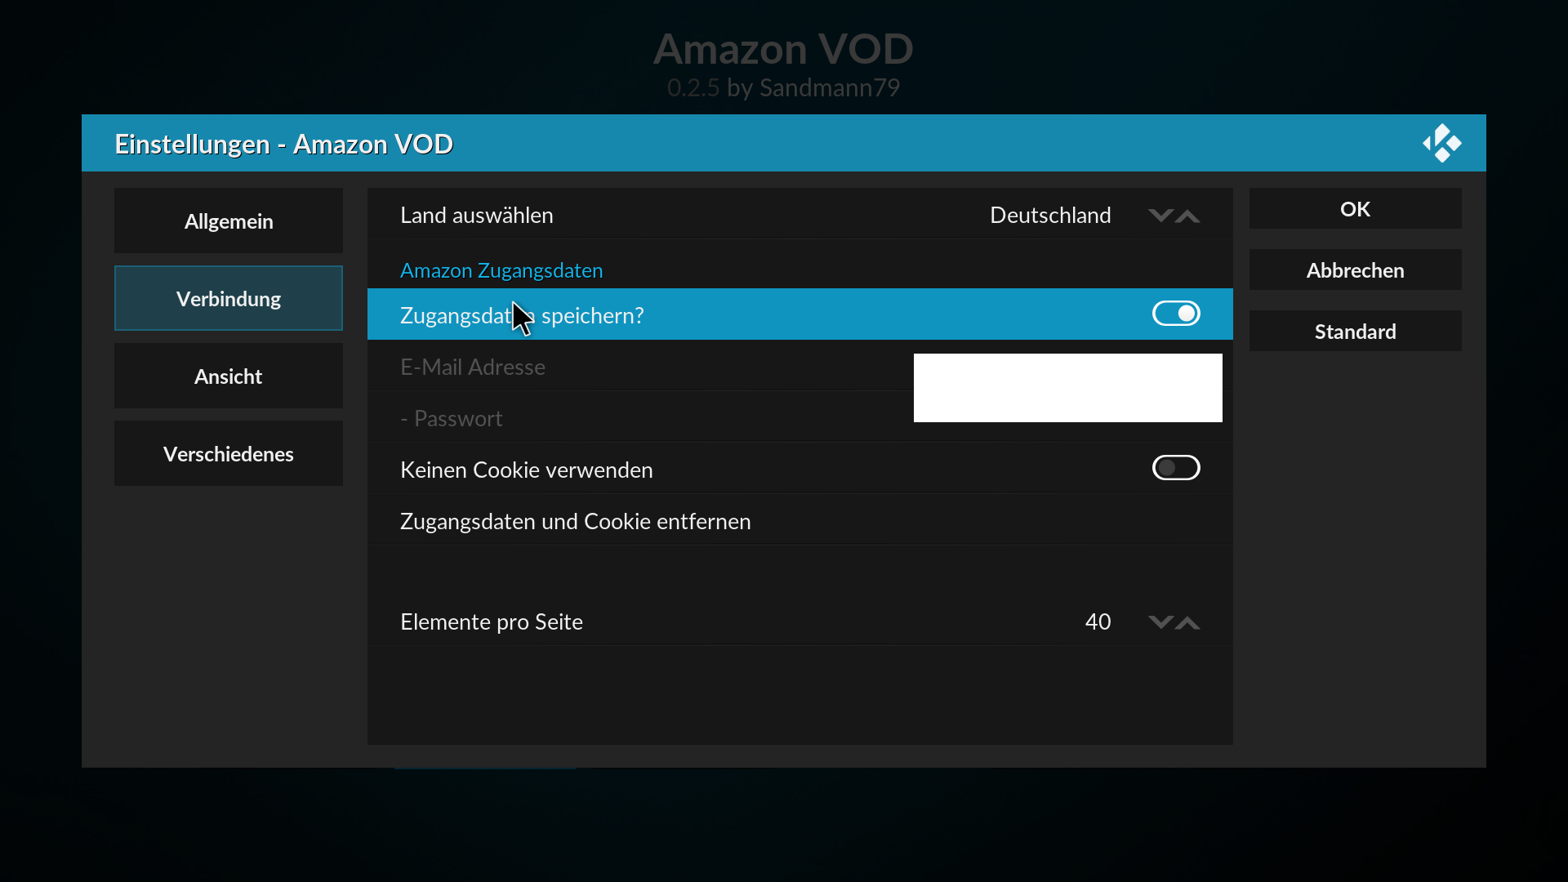
Task: Decrease Elemente pro Seite with down arrow
Action: tap(1160, 622)
